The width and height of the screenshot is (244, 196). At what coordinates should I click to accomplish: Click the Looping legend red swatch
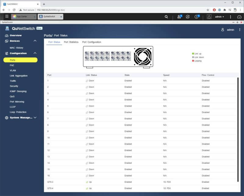pyautogui.click(x=193, y=61)
